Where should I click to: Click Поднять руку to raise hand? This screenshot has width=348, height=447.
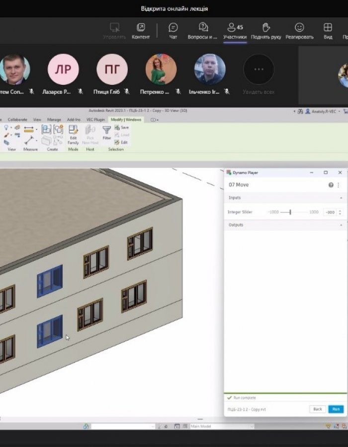tap(266, 31)
